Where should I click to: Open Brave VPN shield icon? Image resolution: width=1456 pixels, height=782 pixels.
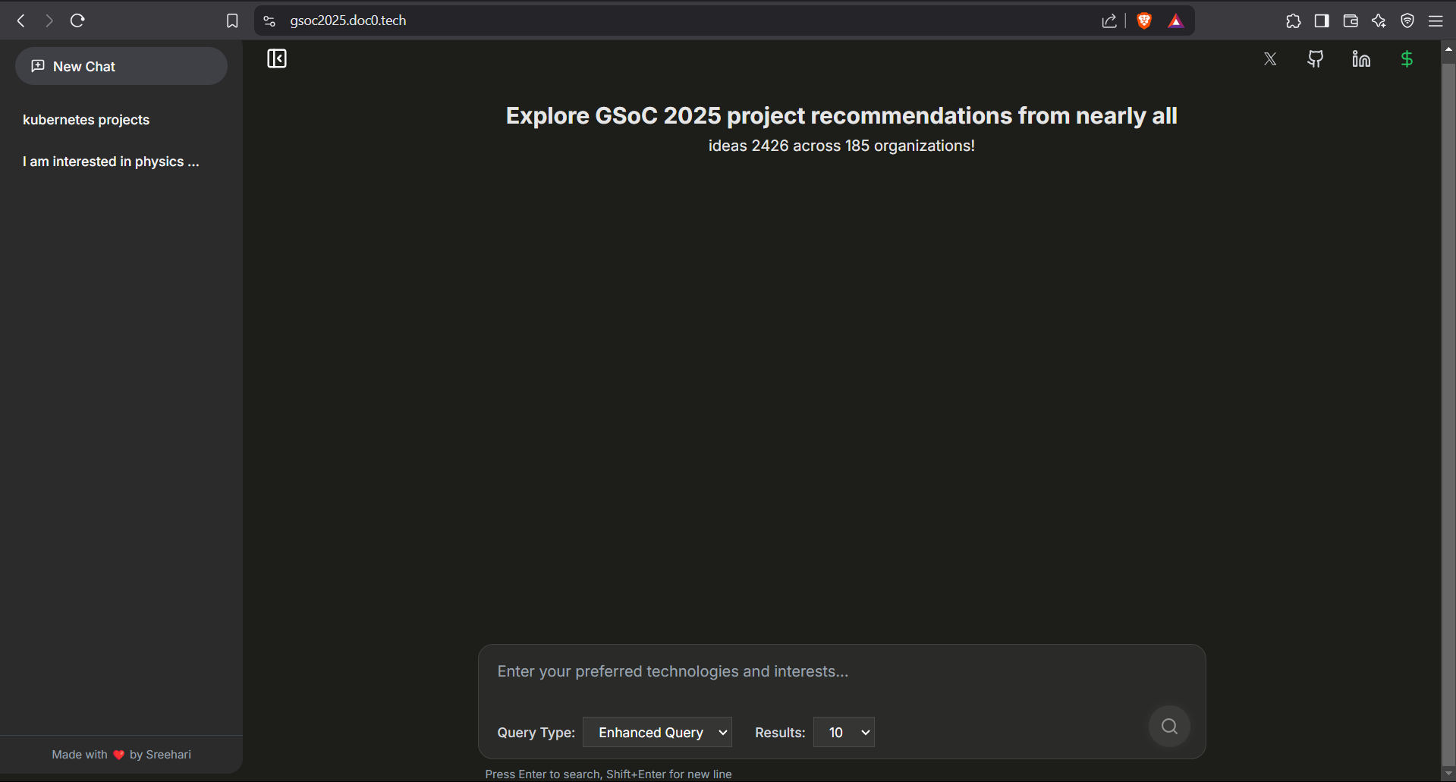click(x=1407, y=20)
